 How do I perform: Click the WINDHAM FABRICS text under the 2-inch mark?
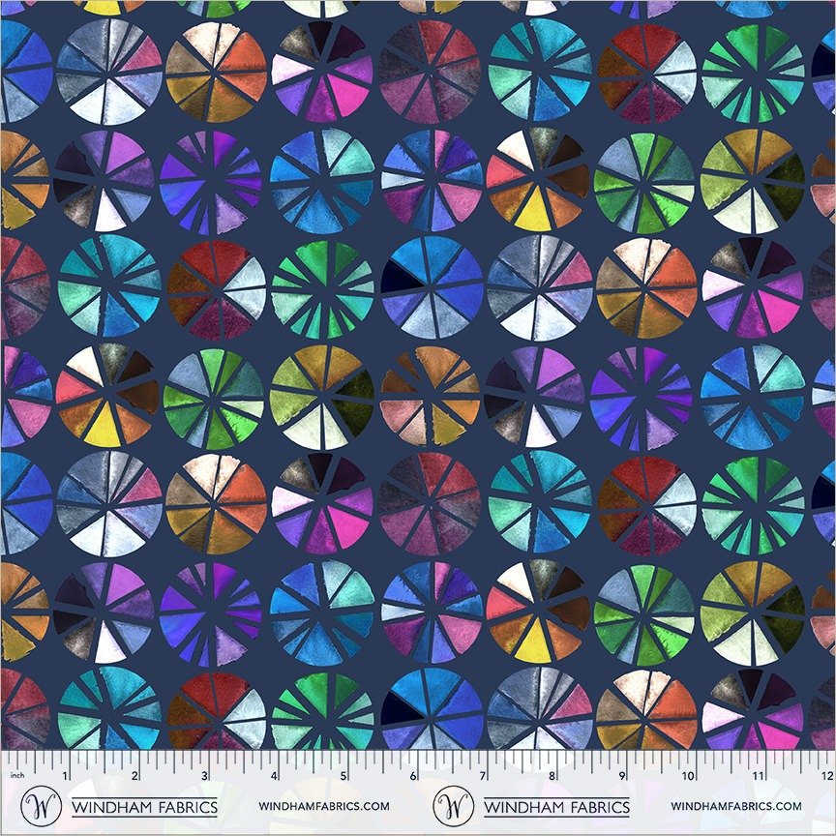pos(144,807)
